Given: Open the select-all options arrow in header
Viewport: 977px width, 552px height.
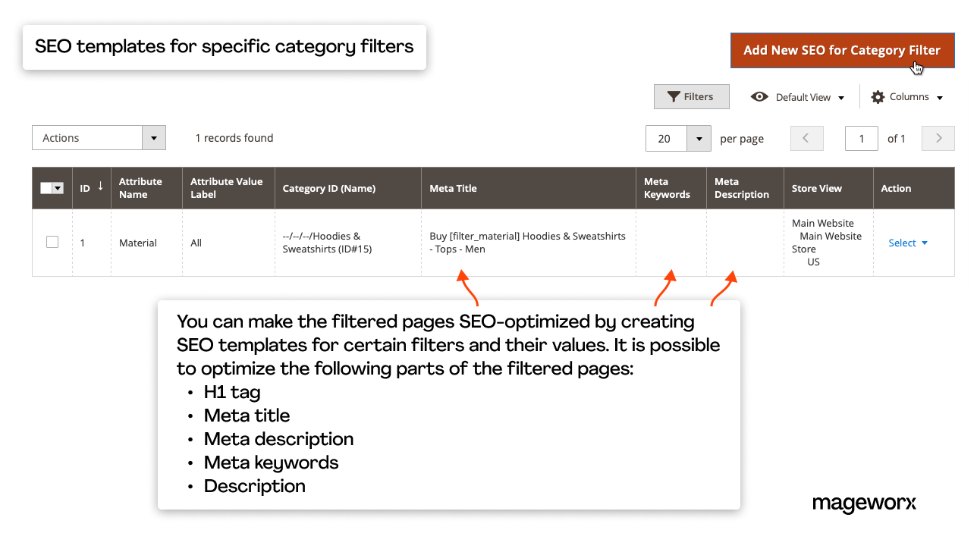Looking at the screenshot, I should click(58, 187).
